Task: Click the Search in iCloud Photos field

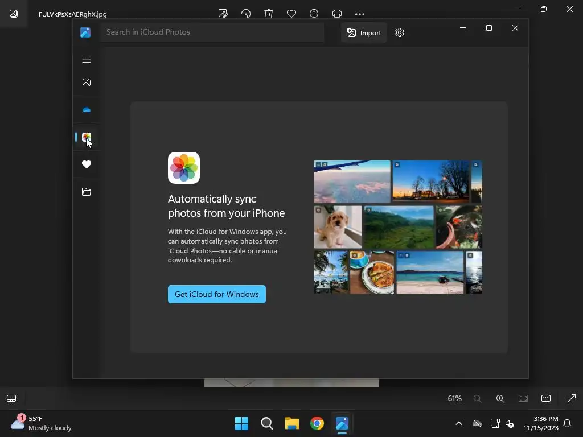Action: [x=212, y=32]
